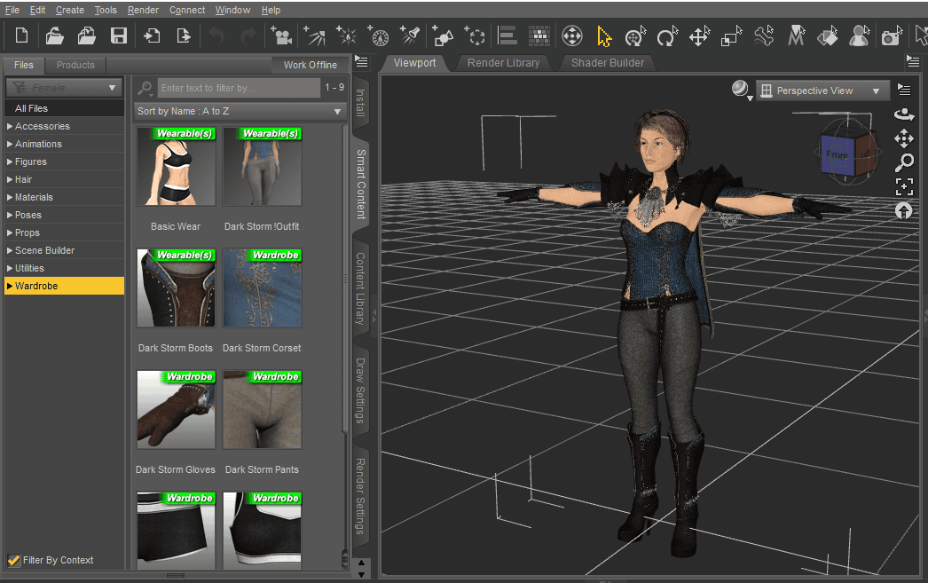
Task: Add a new spotlight using the flashlight icon
Action: pyautogui.click(x=410, y=36)
